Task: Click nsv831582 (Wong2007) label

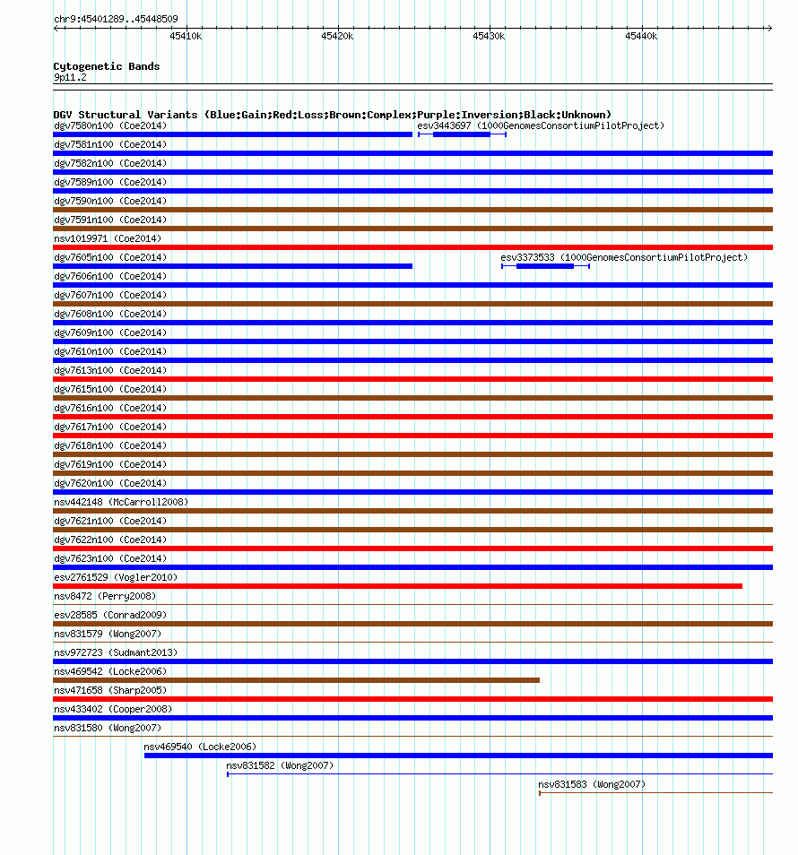Action: click(x=280, y=765)
